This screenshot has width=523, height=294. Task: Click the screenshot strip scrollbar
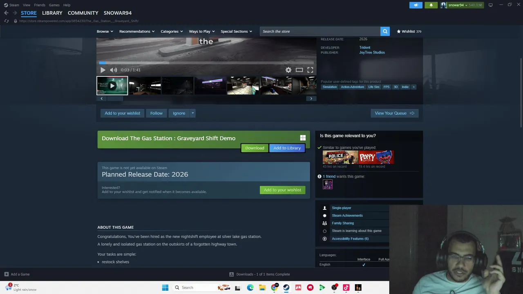pos(114,98)
